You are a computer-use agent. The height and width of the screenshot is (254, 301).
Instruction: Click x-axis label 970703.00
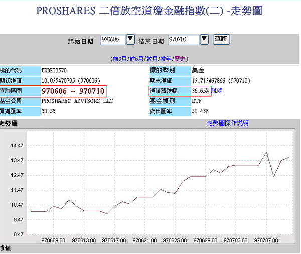(x=236, y=240)
